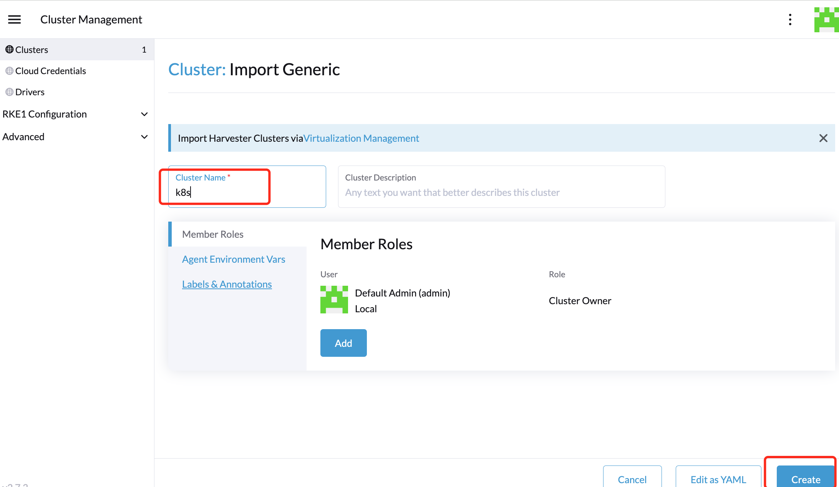Dismiss the Harvester import banner

(x=823, y=138)
